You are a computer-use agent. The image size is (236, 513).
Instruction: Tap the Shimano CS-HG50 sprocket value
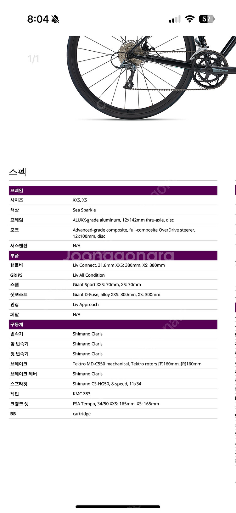107,384
